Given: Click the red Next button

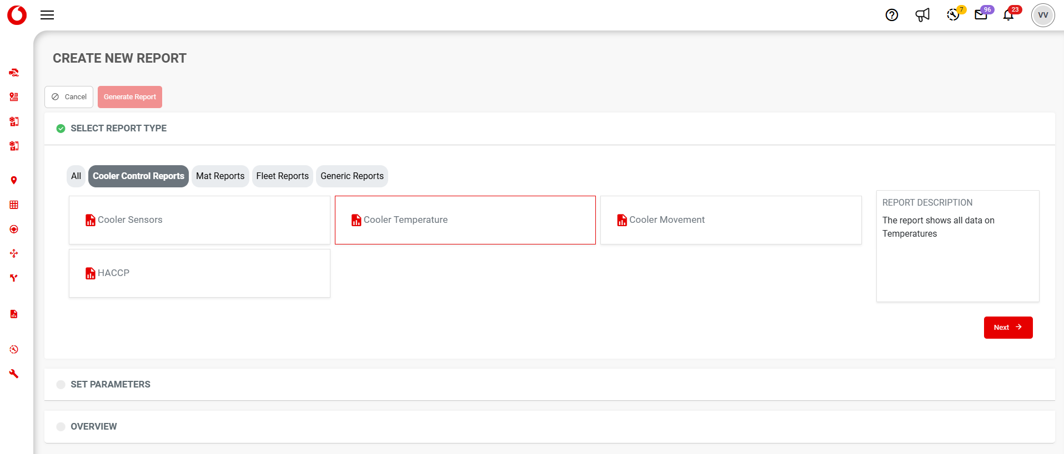Looking at the screenshot, I should click(x=1007, y=328).
